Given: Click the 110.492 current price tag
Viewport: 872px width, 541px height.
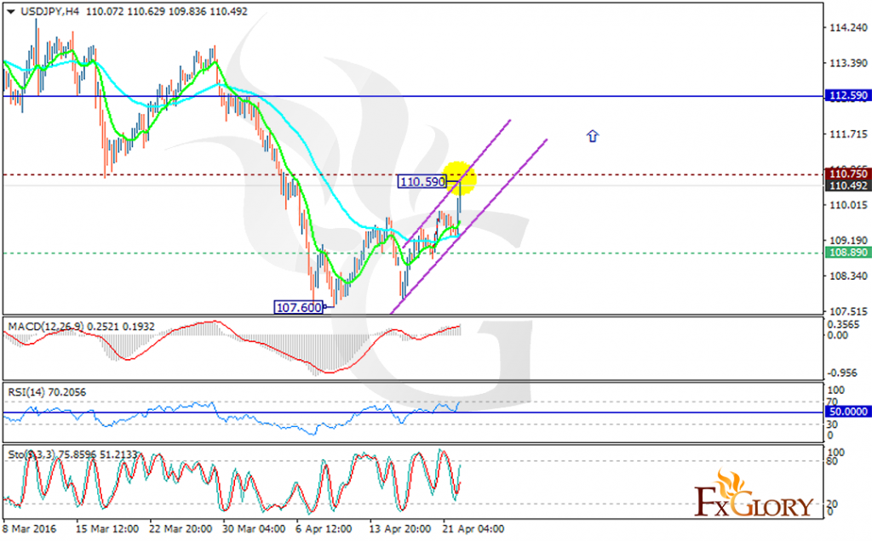Looking at the screenshot, I should pos(847,185).
